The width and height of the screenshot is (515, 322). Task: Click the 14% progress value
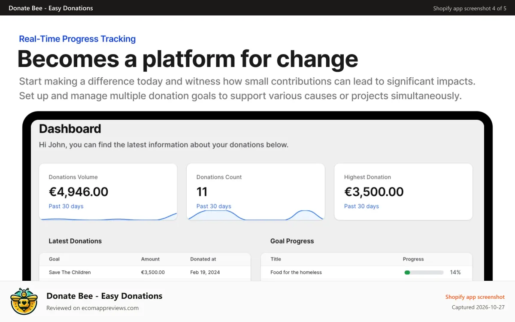[x=455, y=272]
